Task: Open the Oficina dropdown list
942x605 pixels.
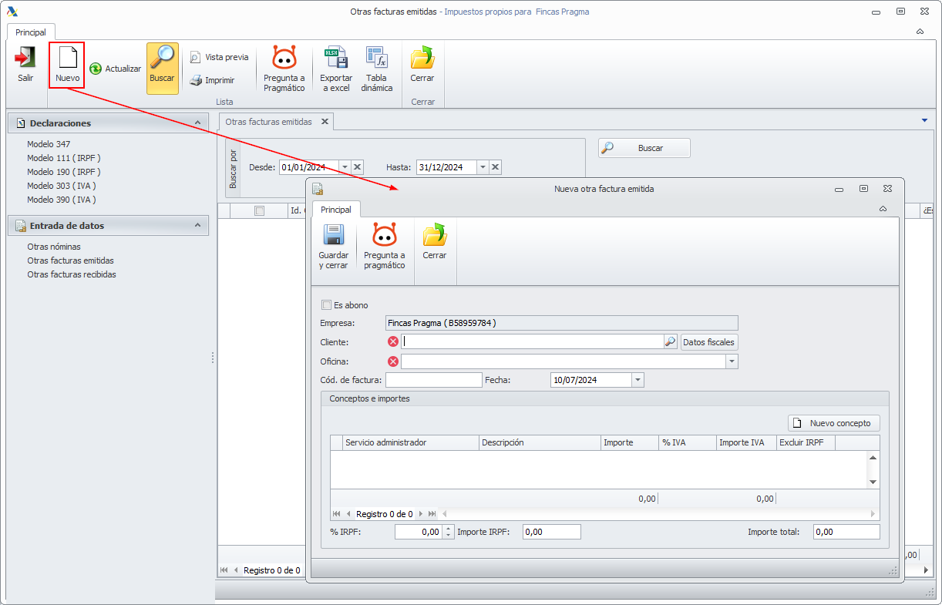Action: point(732,361)
